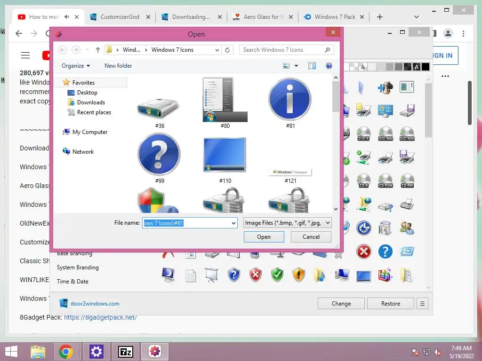Select the games chess piece icon in CustomizerGod

386,87
